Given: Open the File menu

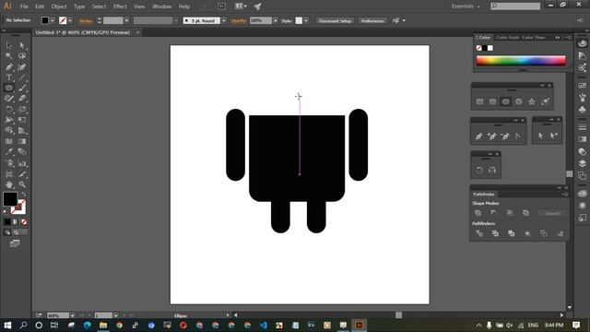Looking at the screenshot, I should click(x=24, y=6).
